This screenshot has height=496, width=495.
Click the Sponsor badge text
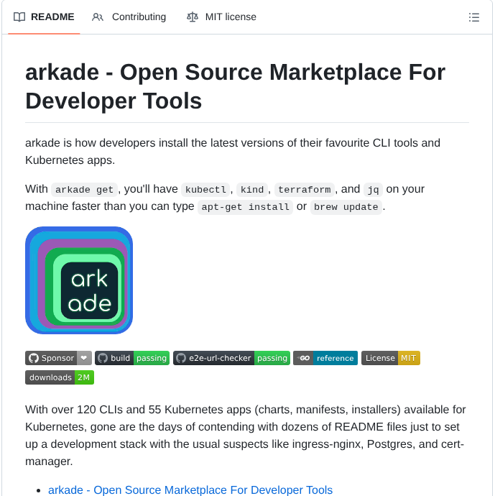coord(57,358)
